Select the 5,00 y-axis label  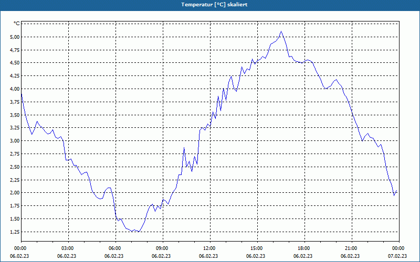14,37
